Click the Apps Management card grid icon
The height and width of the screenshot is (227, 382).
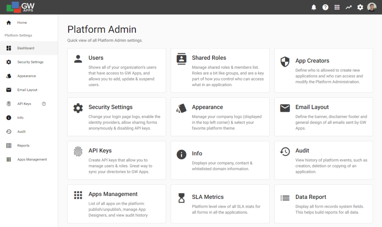78,195
